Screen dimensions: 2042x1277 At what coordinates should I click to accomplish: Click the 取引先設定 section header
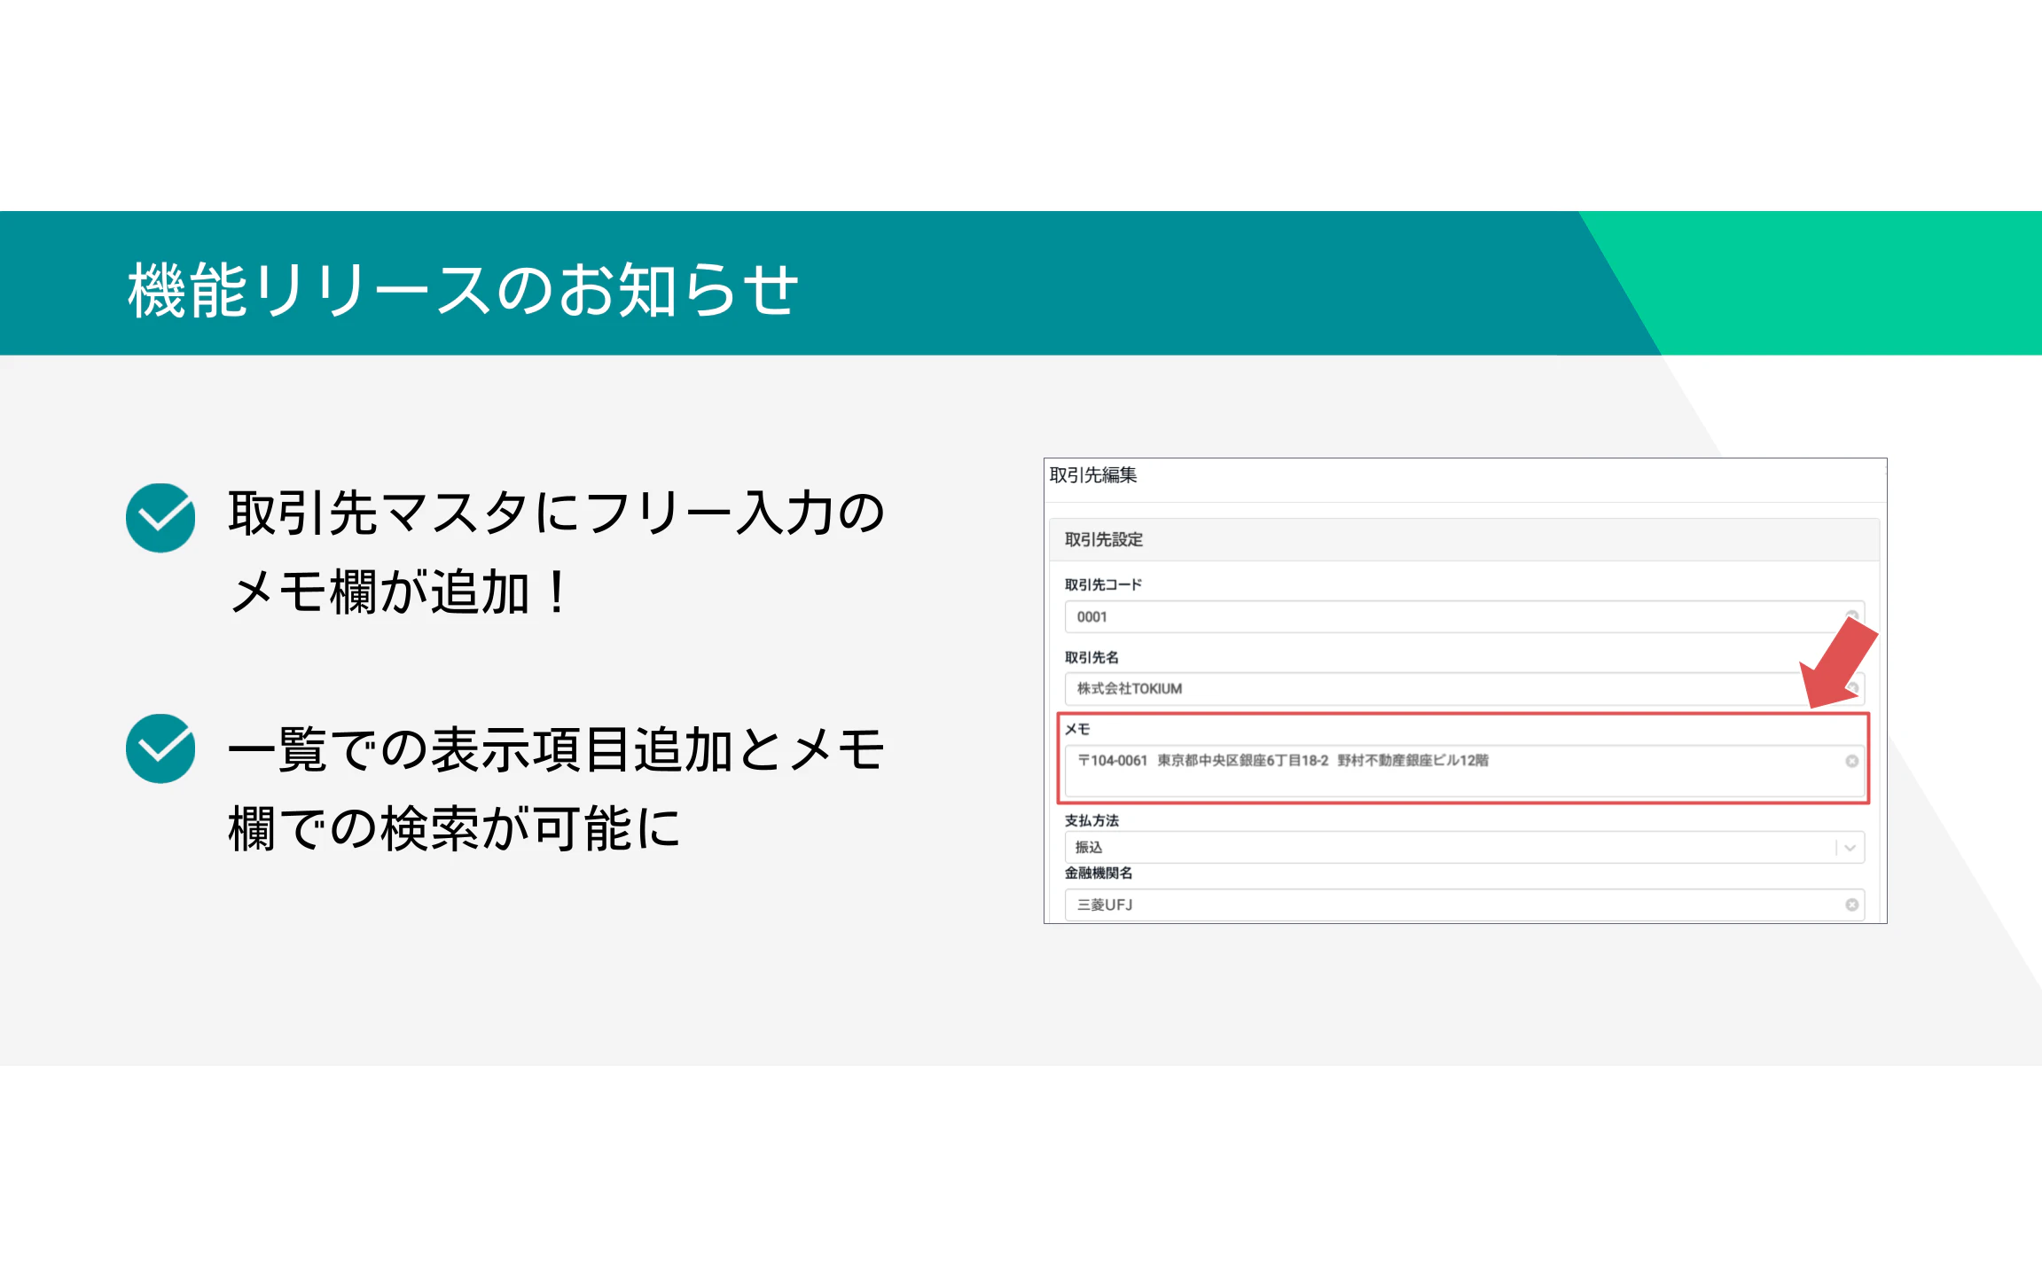pyautogui.click(x=1104, y=539)
